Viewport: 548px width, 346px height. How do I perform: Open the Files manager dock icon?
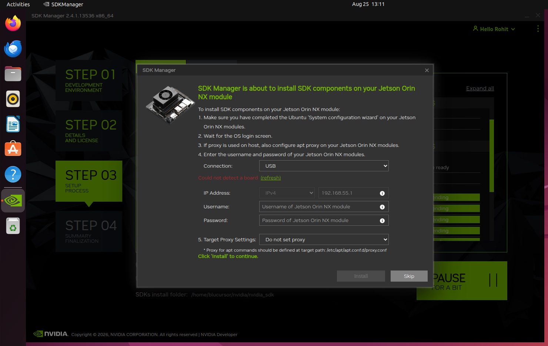[13, 74]
